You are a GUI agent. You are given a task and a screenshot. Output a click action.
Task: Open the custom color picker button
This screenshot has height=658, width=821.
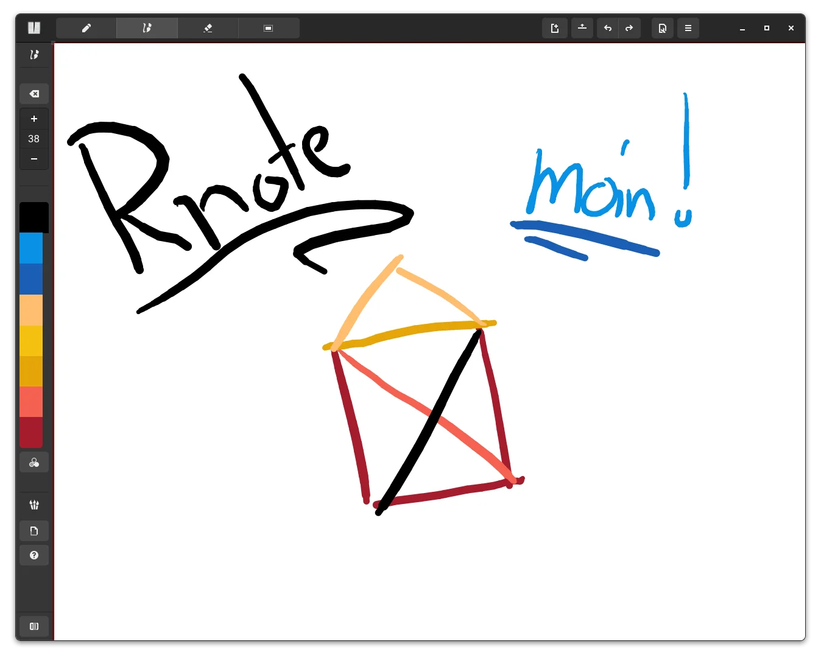point(34,463)
